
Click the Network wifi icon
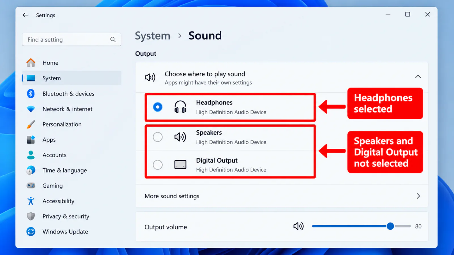[x=31, y=109]
